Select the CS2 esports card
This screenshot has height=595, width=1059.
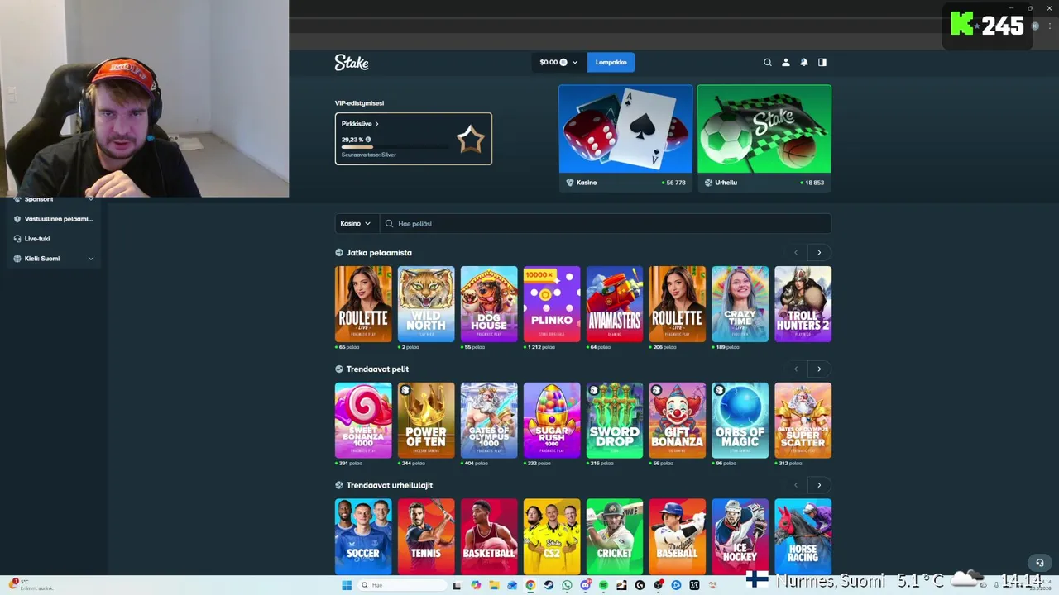[x=552, y=536]
